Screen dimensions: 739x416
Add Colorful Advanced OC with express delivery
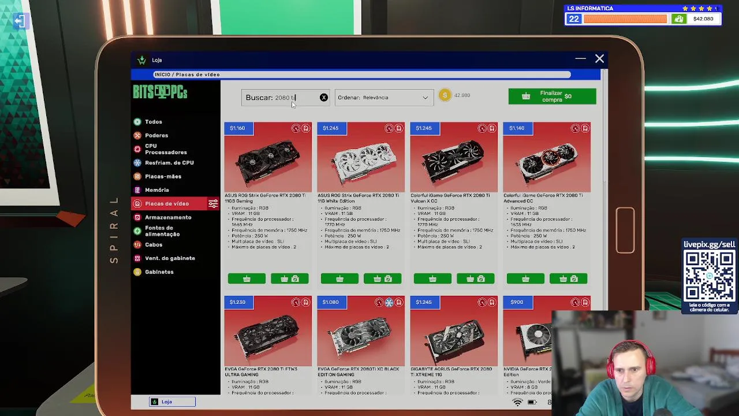pos(569,279)
